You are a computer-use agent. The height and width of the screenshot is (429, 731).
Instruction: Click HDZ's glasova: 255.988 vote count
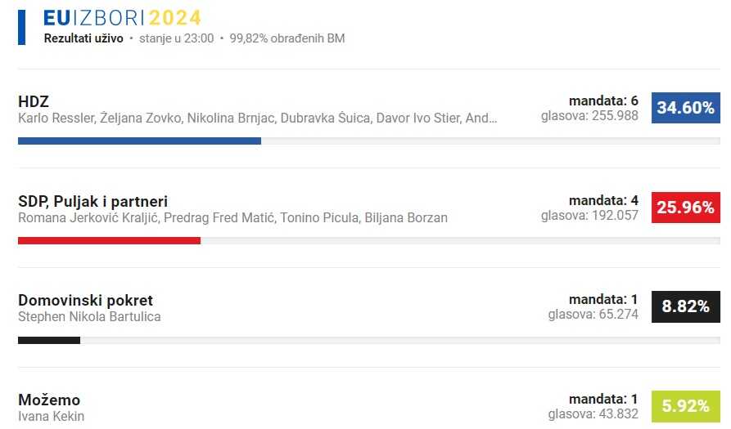tap(589, 116)
